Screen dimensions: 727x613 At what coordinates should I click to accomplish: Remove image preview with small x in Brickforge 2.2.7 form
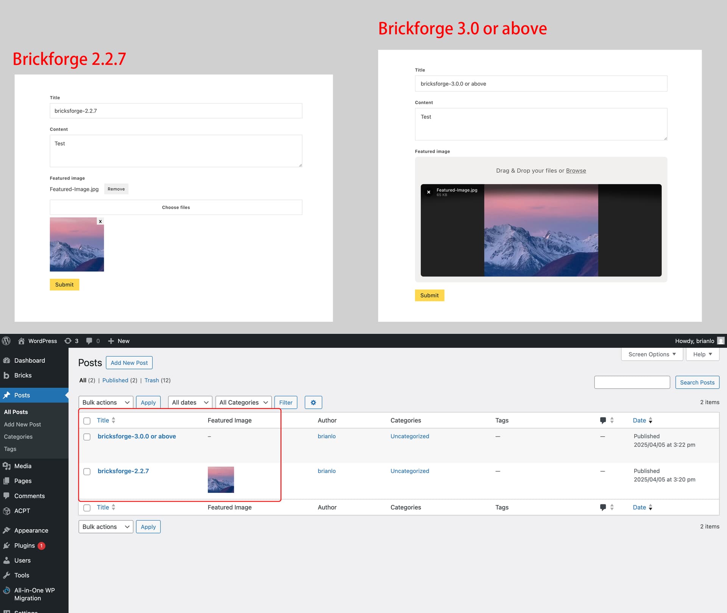click(100, 221)
